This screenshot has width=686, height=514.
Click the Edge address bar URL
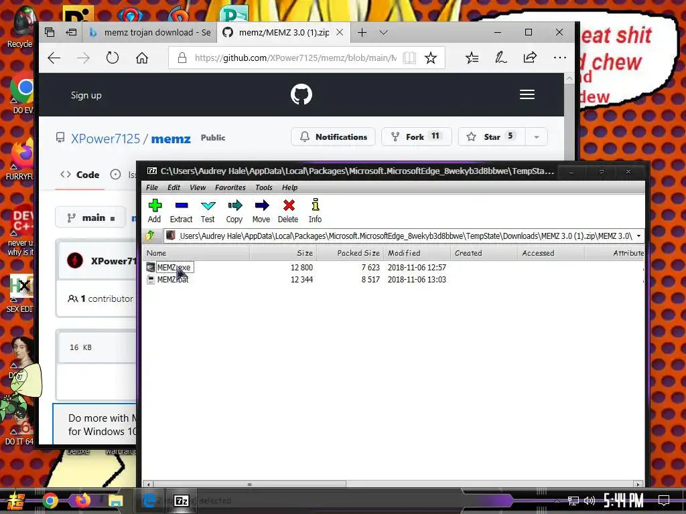[295, 58]
